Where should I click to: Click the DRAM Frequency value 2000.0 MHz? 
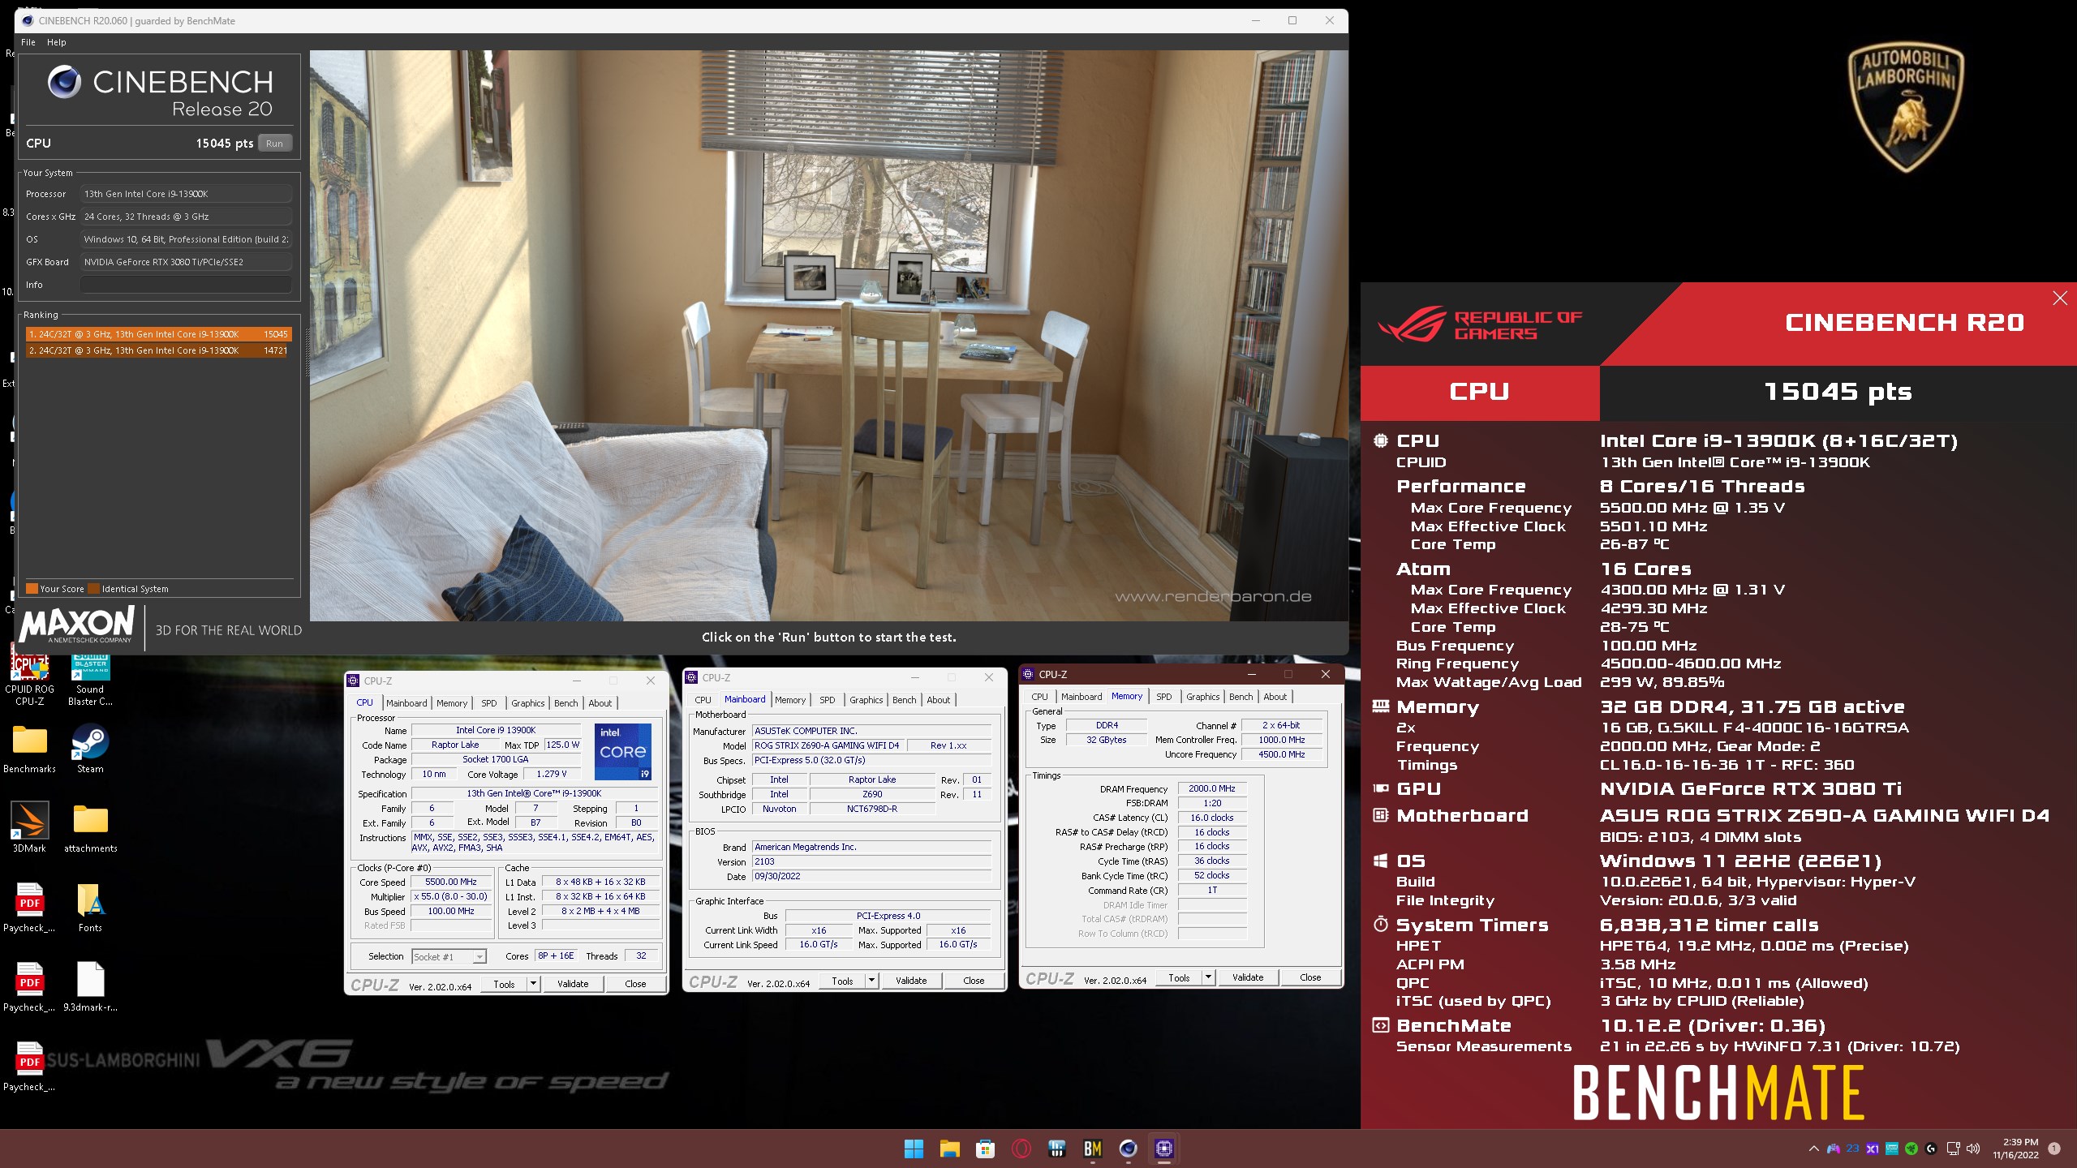click(x=1212, y=788)
